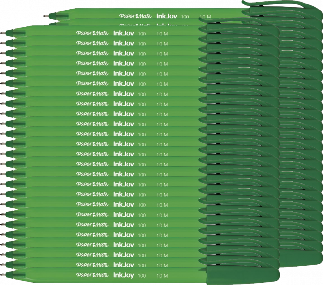Click the 100 marking on the bottom pen
323x285 pixels.
point(142,275)
